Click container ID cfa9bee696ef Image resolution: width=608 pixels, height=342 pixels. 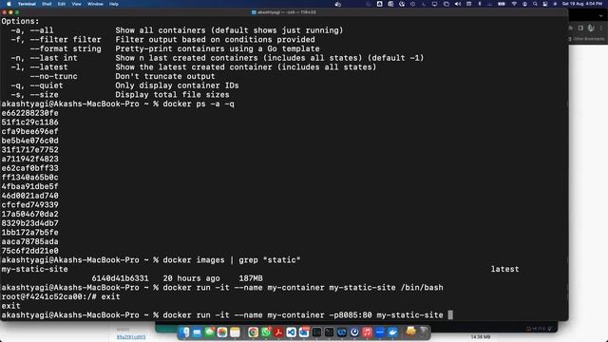coord(29,131)
